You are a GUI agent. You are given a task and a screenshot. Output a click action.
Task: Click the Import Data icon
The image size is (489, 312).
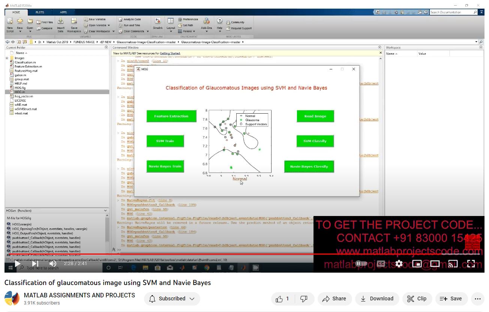[60, 21]
